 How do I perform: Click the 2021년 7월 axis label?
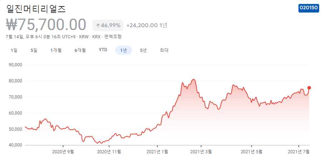299,152
